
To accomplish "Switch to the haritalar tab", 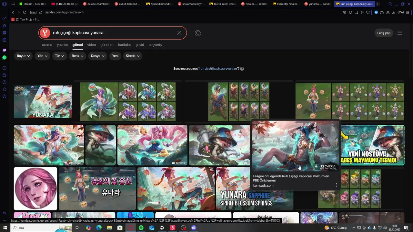I will click(x=125, y=45).
